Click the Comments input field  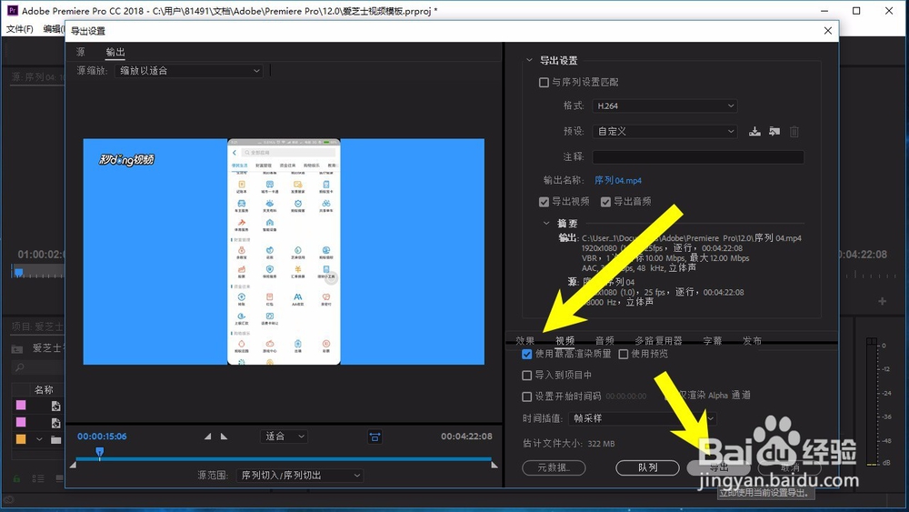click(x=698, y=156)
